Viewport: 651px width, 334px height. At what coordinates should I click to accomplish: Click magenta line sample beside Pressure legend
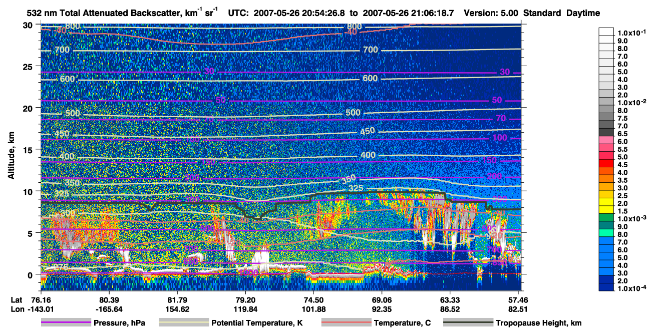pos(66,323)
